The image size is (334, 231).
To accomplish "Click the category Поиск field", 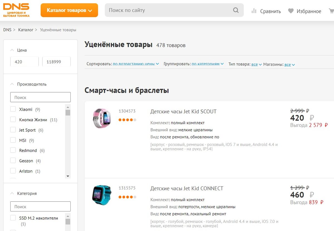I will click(40, 207).
